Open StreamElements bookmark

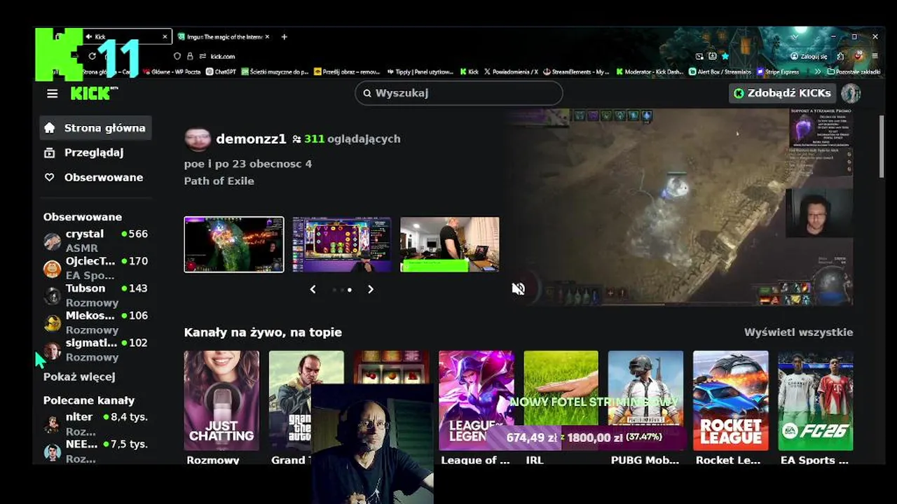(577, 71)
